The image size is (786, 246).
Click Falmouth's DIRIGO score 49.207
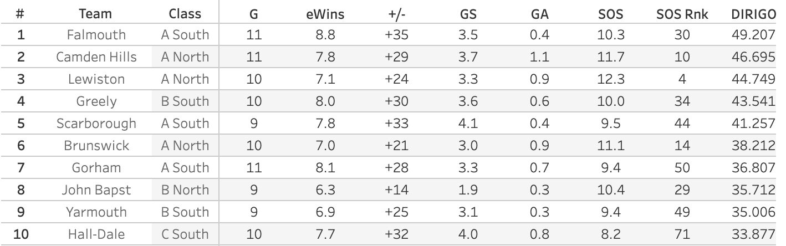coord(752,35)
